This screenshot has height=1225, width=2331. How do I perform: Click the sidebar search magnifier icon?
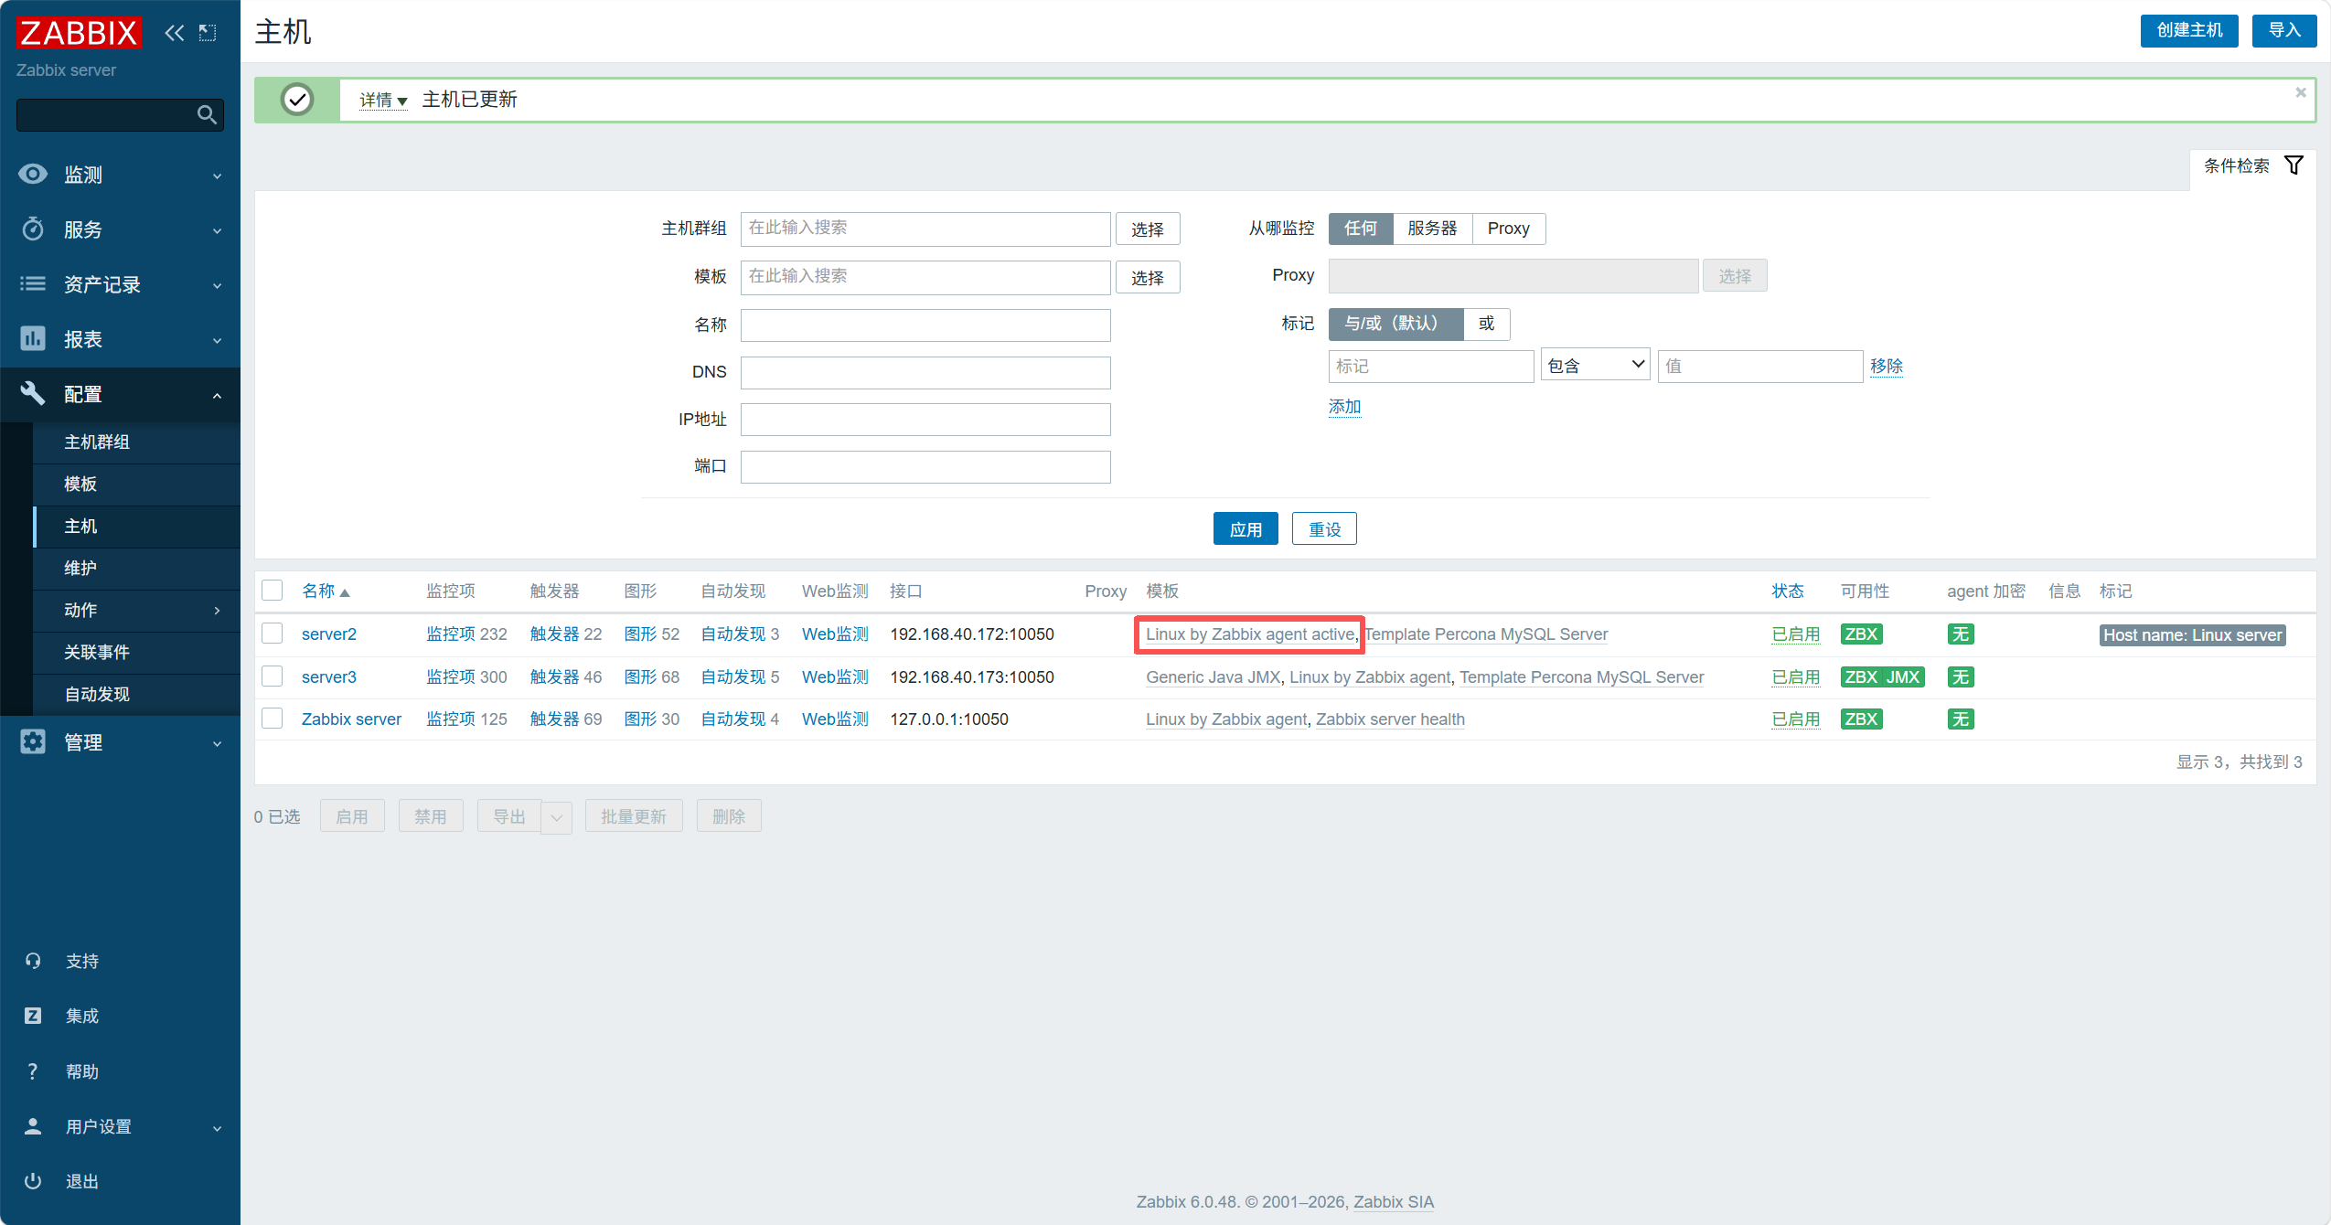click(x=207, y=114)
